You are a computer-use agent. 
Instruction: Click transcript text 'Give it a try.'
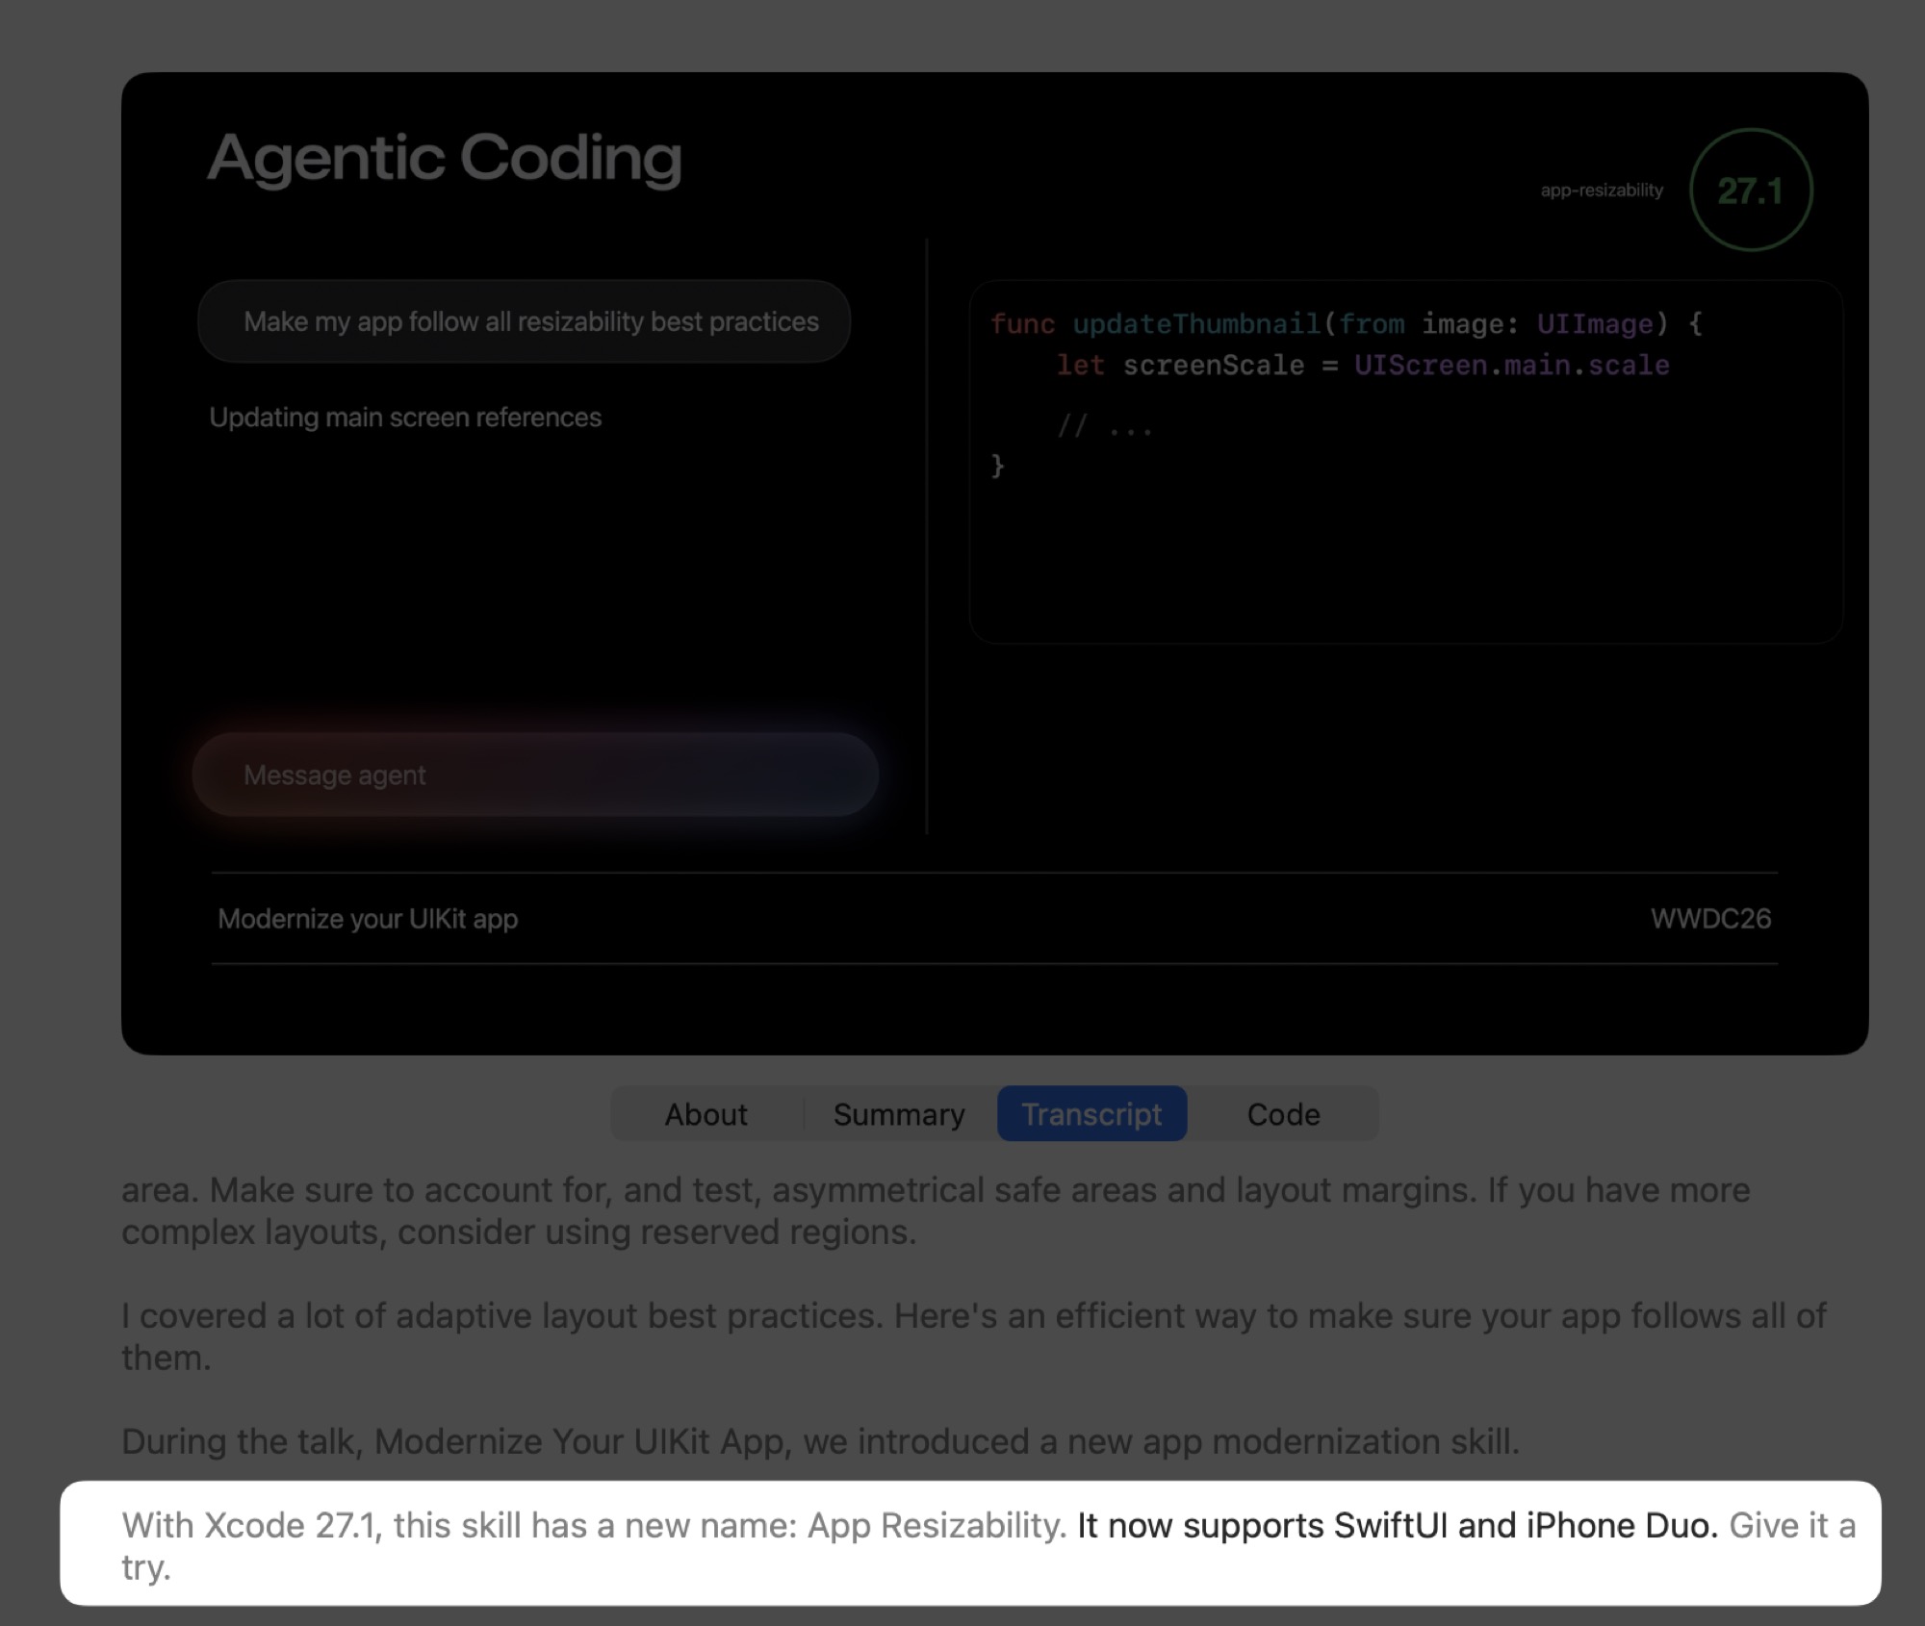tap(1790, 1526)
